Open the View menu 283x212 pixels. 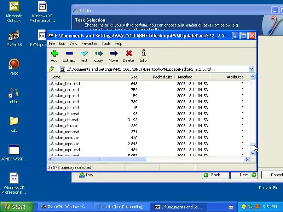coord(73,43)
